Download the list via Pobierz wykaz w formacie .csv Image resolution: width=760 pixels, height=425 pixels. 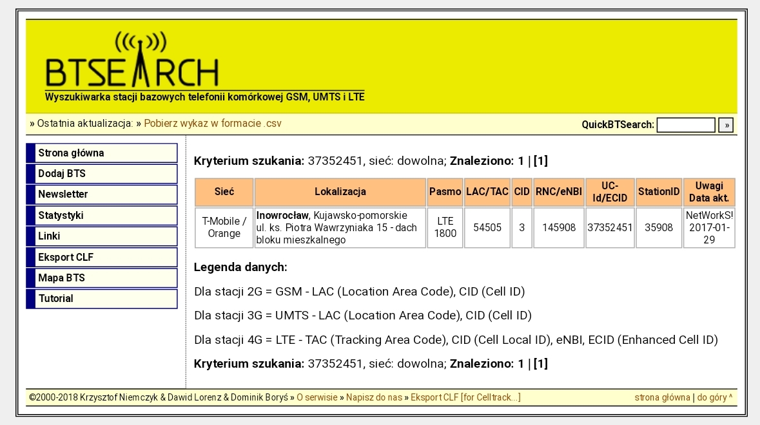(212, 124)
